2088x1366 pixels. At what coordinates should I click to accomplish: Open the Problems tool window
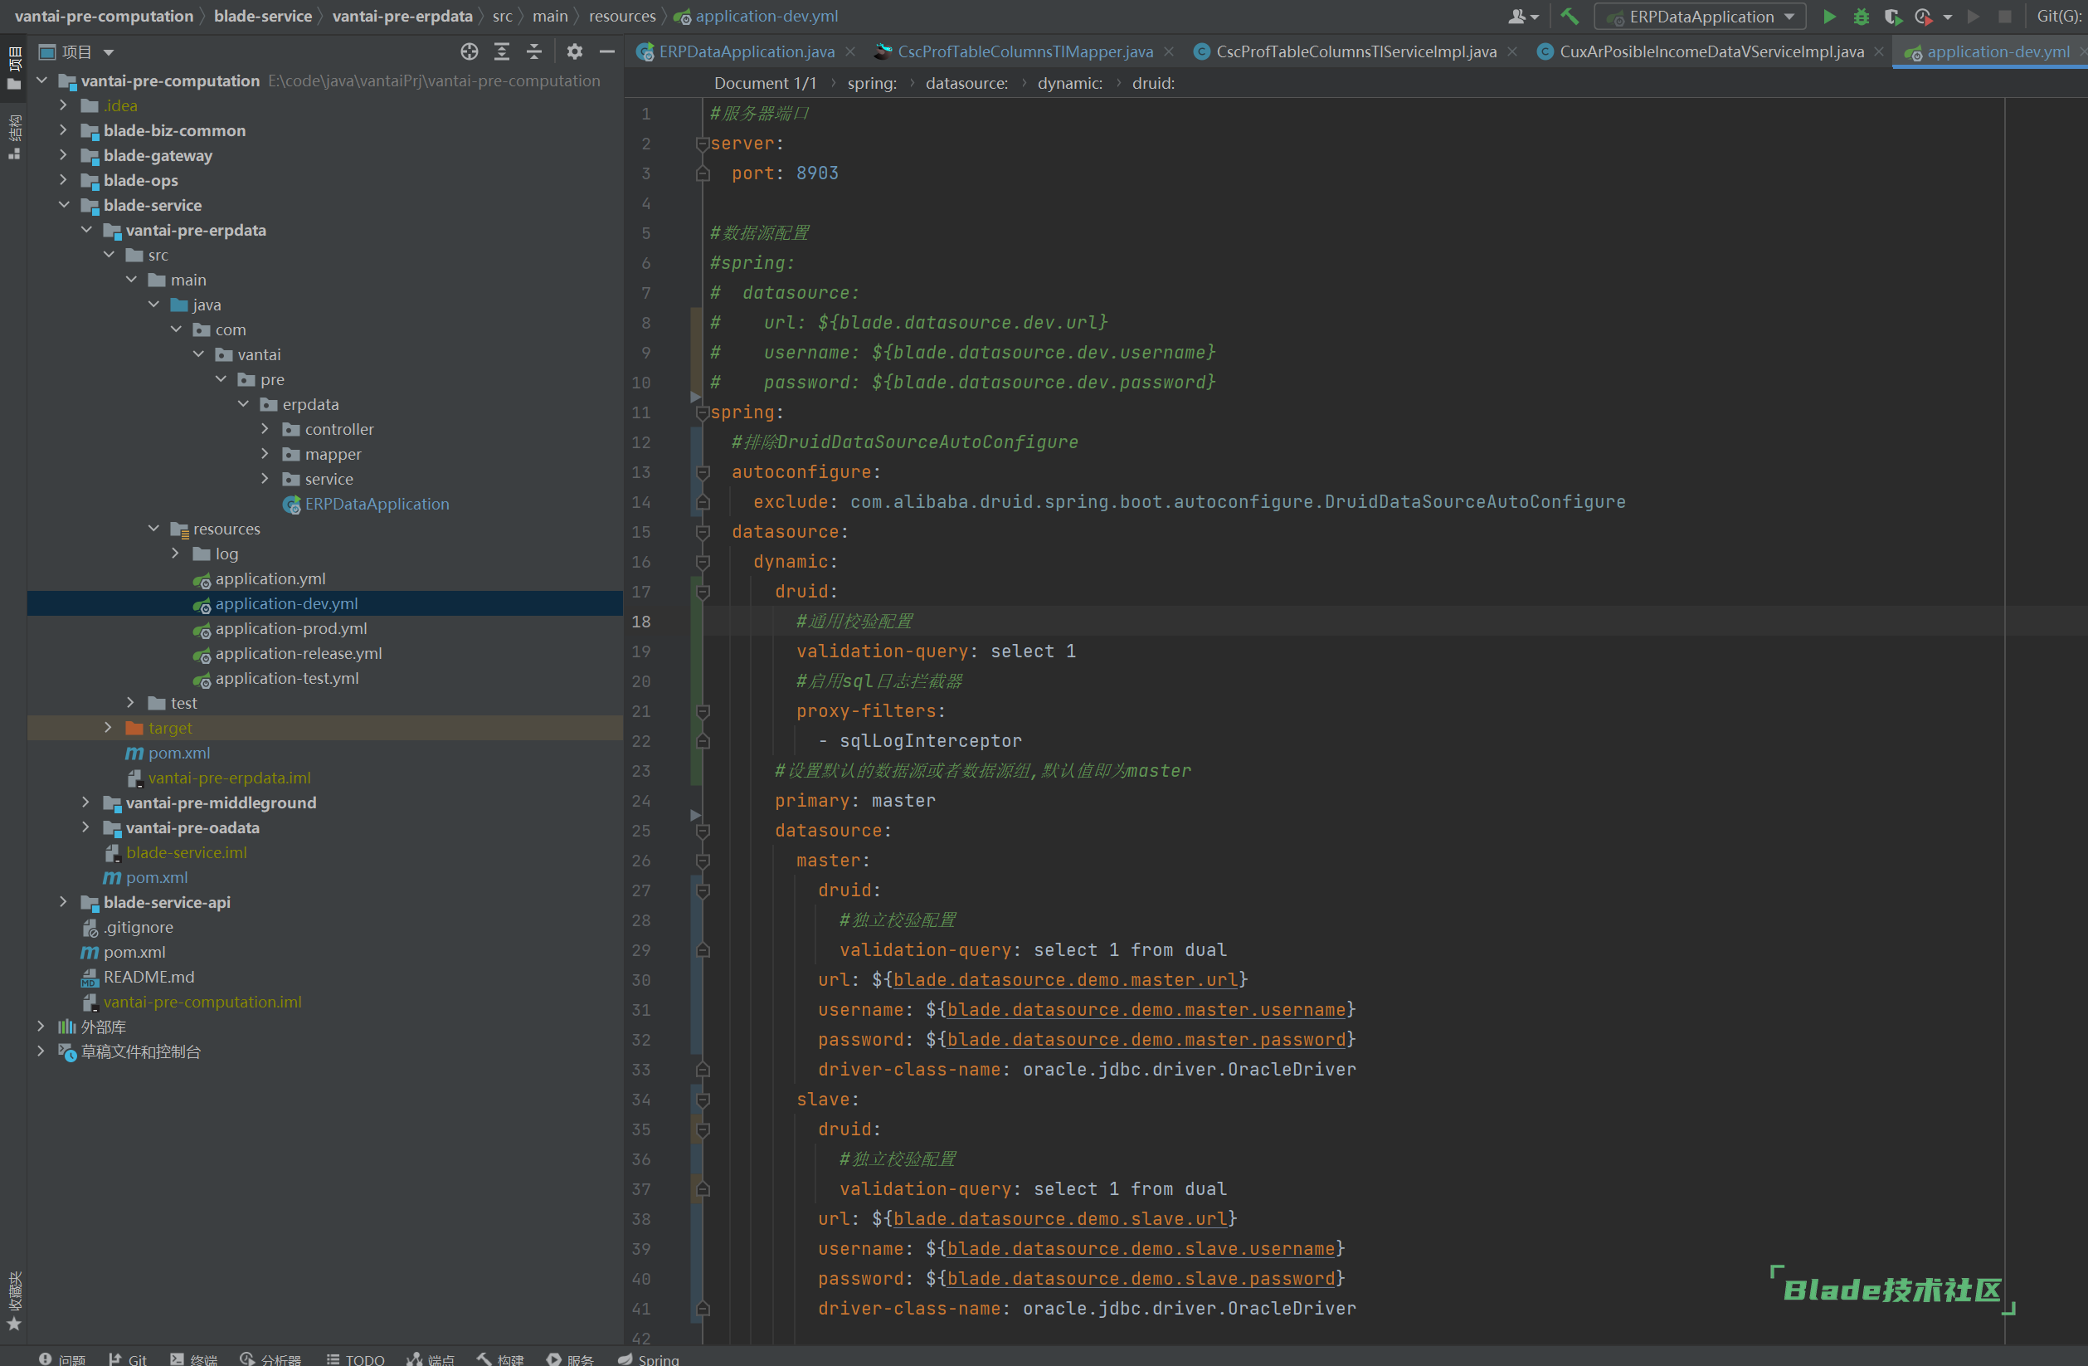[x=61, y=1359]
